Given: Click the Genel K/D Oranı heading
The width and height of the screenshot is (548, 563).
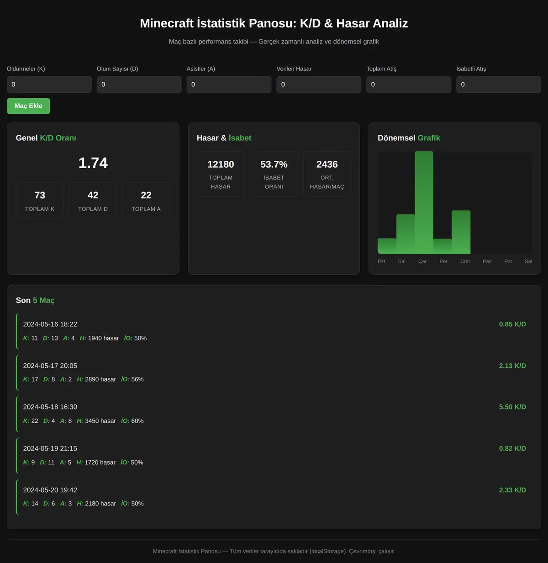Looking at the screenshot, I should tap(46, 138).
